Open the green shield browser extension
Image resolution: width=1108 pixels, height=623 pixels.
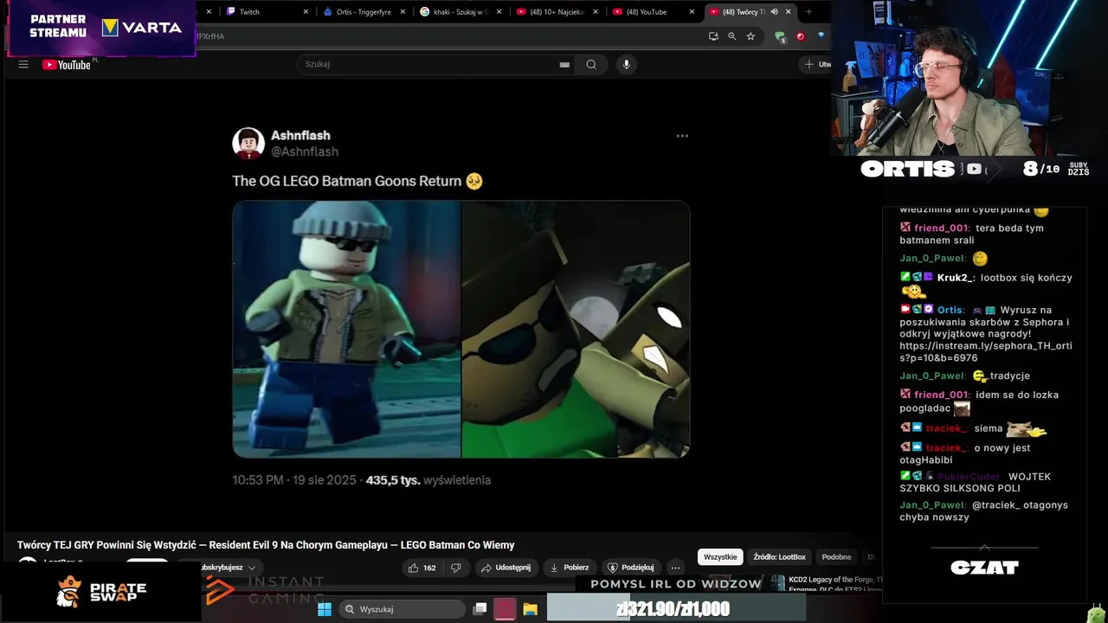point(780,36)
